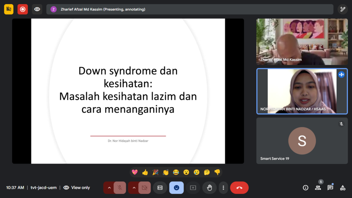Open more options three-dot menu
This screenshot has height=198, width=352.
click(223, 188)
